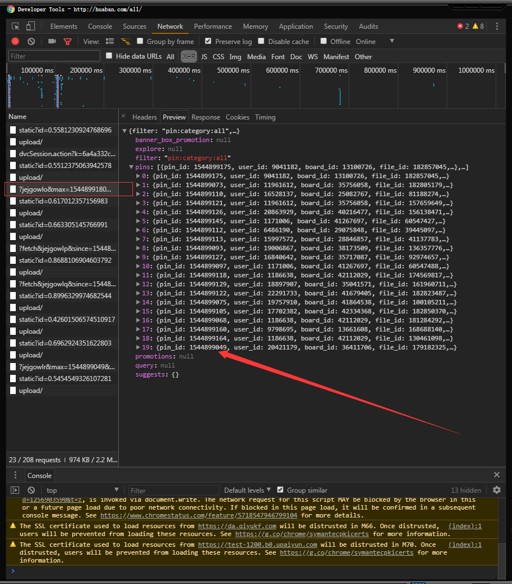Toggle the red filter funnel icon
512x584 pixels.
(x=68, y=41)
